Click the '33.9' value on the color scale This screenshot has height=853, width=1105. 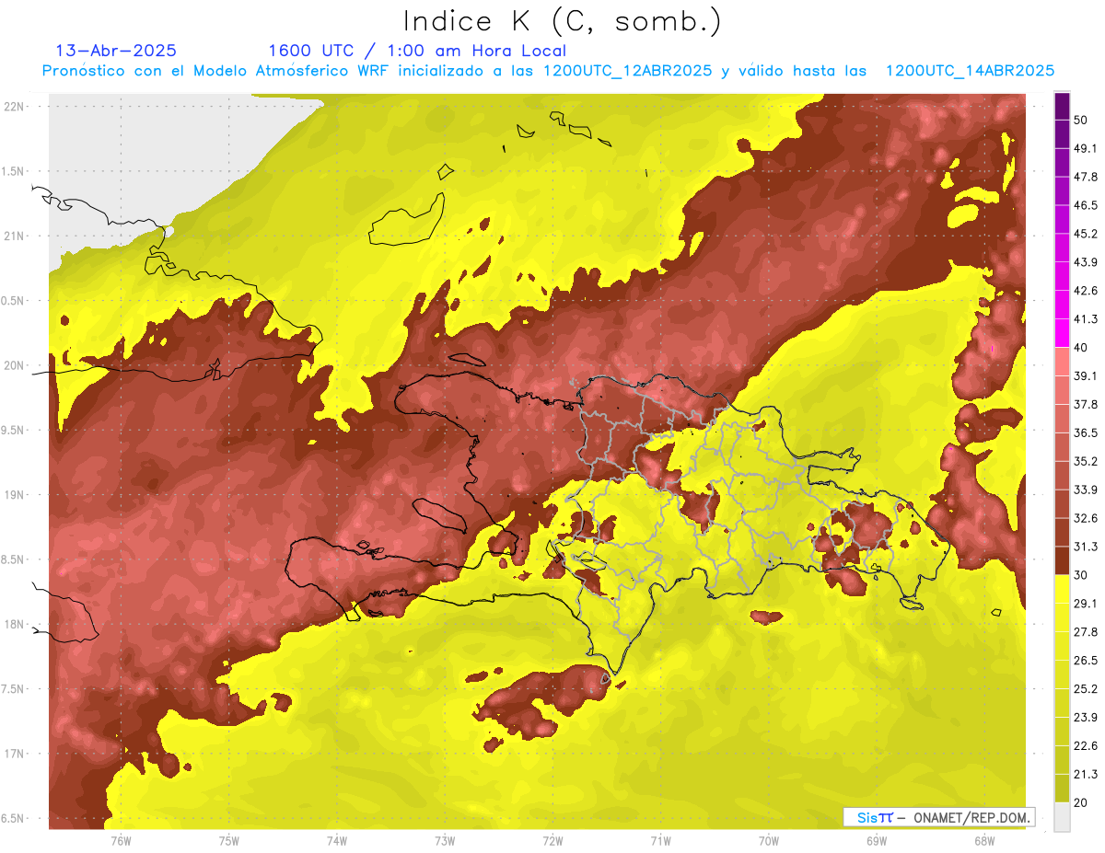1085,490
